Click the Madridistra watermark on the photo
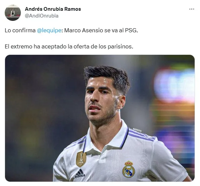 (x=137, y=130)
